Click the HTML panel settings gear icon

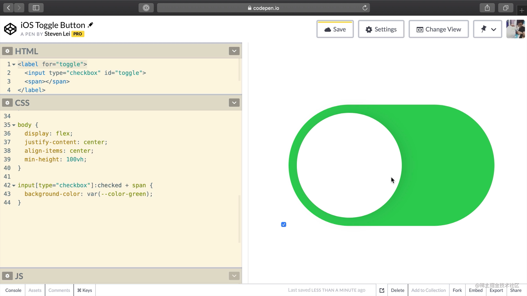pos(7,51)
